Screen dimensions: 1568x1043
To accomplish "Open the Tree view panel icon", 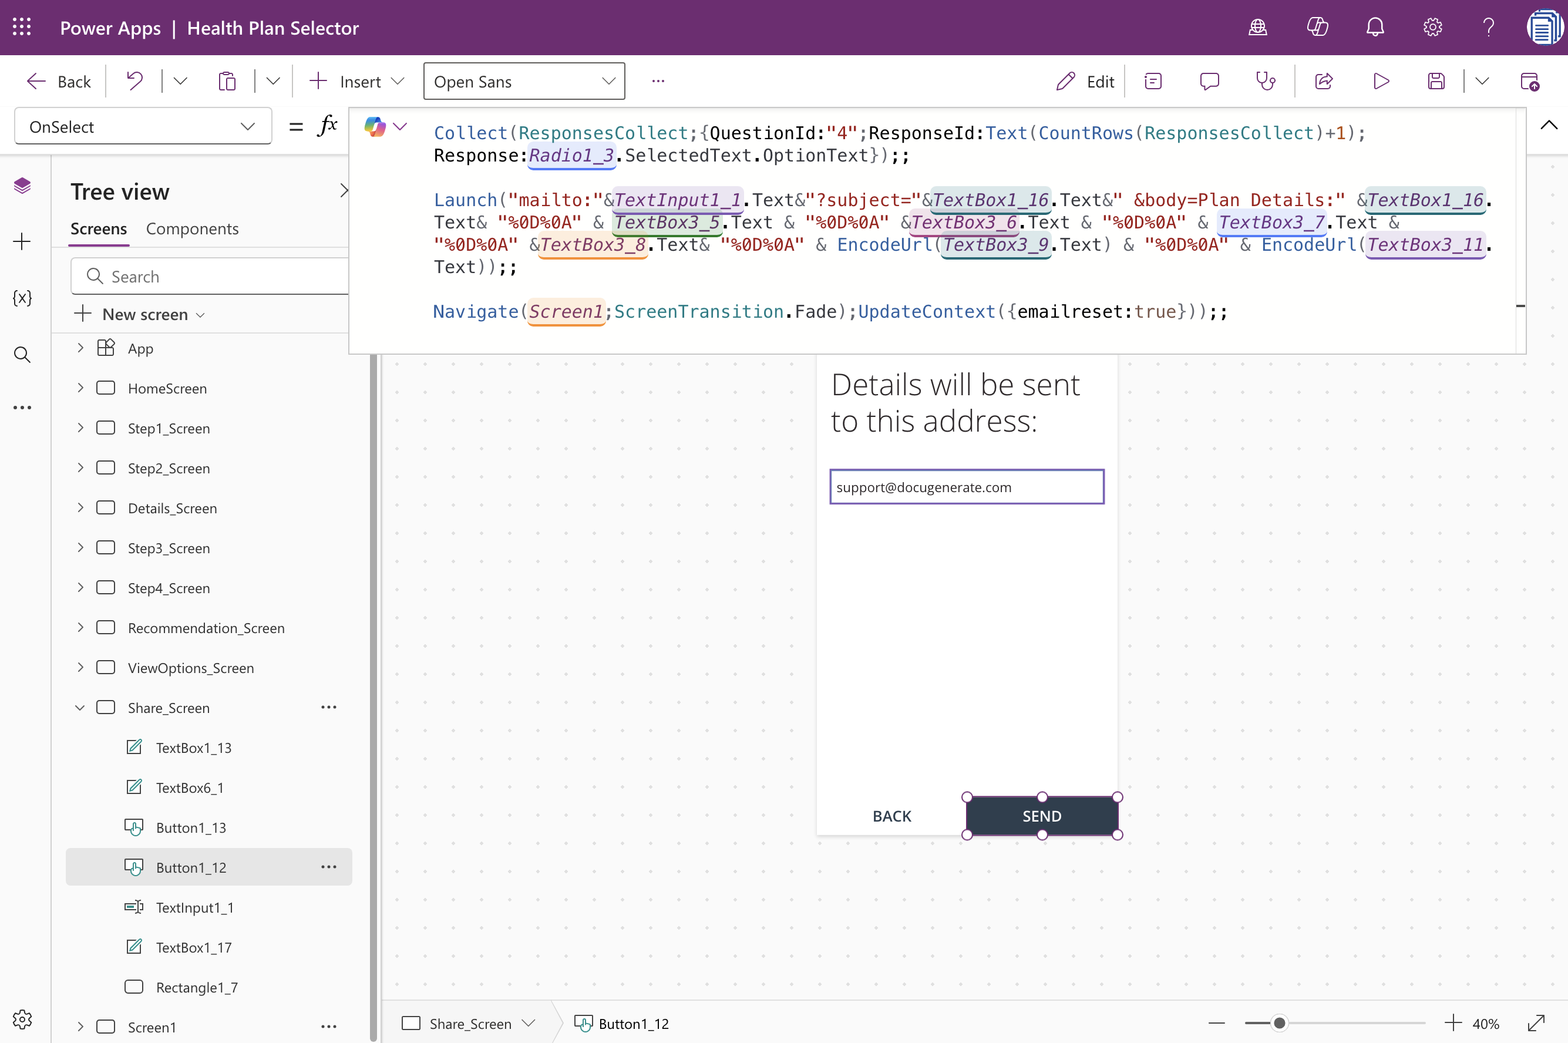I will [22, 186].
